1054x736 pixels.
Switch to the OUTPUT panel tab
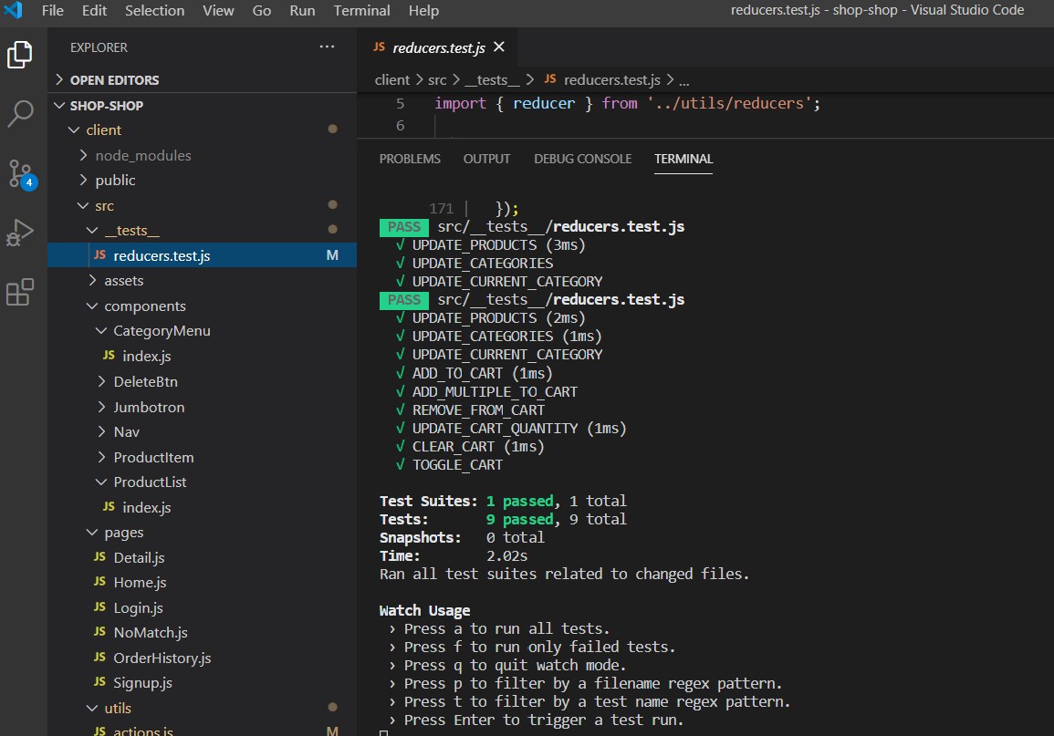pos(486,160)
